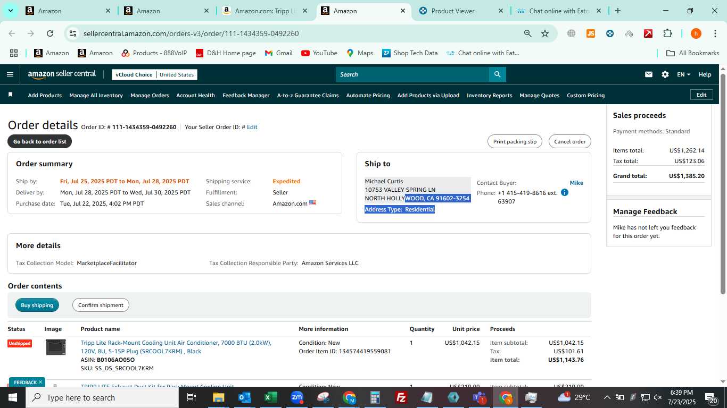Viewport: 727px width, 408px height.
Task: Open Account Health menu item
Action: click(195, 96)
